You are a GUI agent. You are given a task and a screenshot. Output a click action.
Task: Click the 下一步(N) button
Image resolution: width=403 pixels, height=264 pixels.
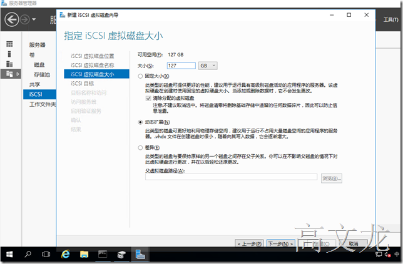[280, 243]
